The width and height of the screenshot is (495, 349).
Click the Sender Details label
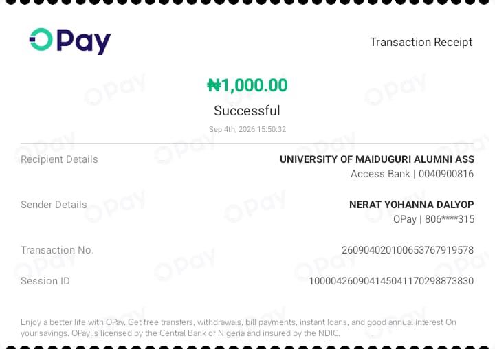pos(54,205)
